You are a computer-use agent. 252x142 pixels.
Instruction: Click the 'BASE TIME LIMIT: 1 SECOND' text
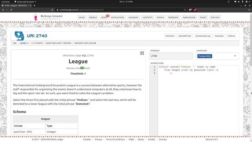tap(59, 43)
